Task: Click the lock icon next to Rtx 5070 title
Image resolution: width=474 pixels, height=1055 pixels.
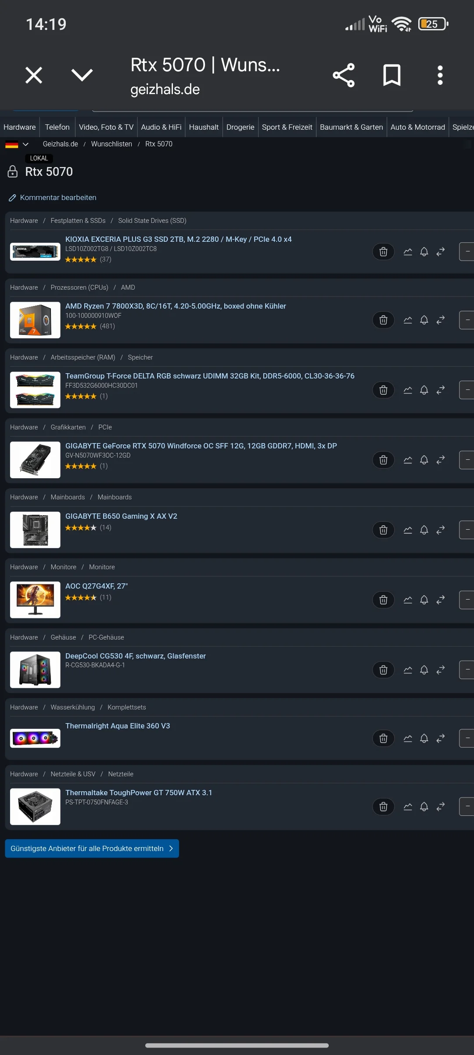Action: coord(13,171)
